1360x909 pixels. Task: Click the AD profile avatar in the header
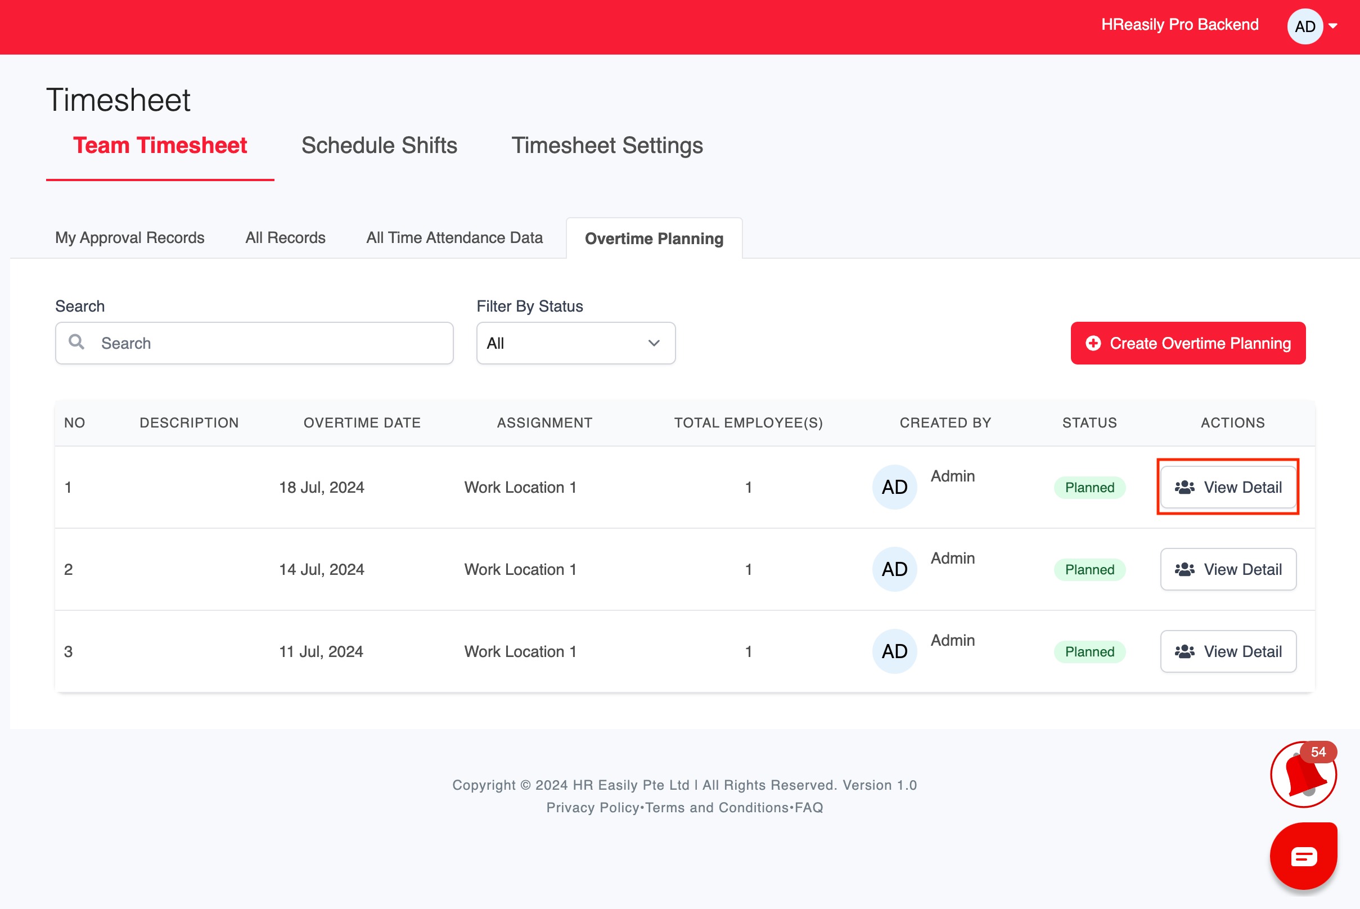tap(1304, 26)
